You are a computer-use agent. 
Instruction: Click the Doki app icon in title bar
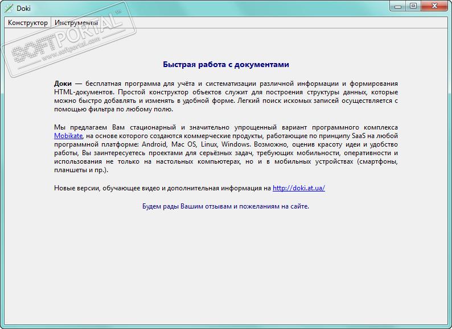tap(9, 8)
